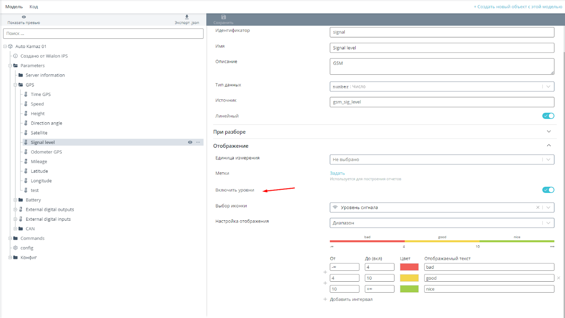Select External digital inputs tree item
This screenshot has width=565, height=318.
pos(48,219)
